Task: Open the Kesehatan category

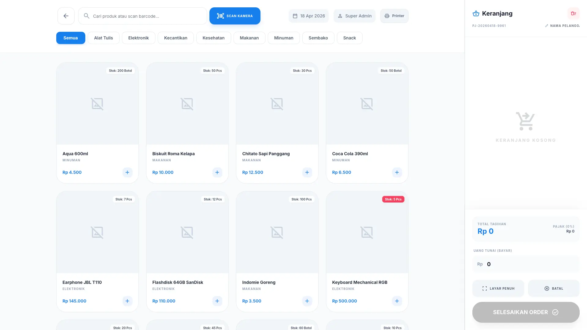Action: tap(214, 38)
